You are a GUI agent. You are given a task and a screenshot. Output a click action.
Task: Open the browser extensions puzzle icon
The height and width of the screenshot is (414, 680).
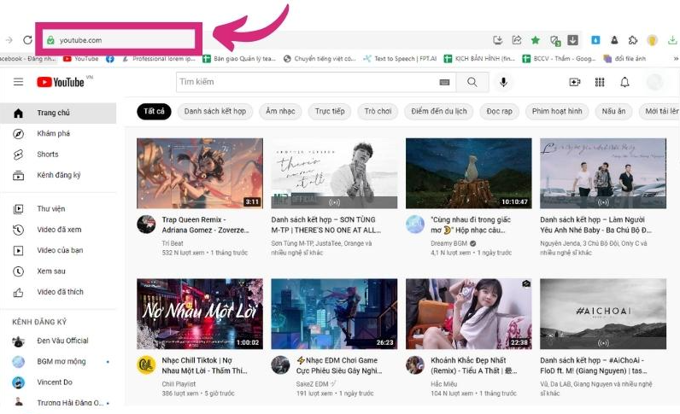pos(633,40)
